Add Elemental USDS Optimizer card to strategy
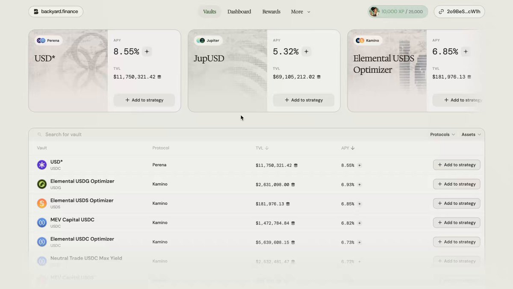The width and height of the screenshot is (513, 289). coord(460,100)
